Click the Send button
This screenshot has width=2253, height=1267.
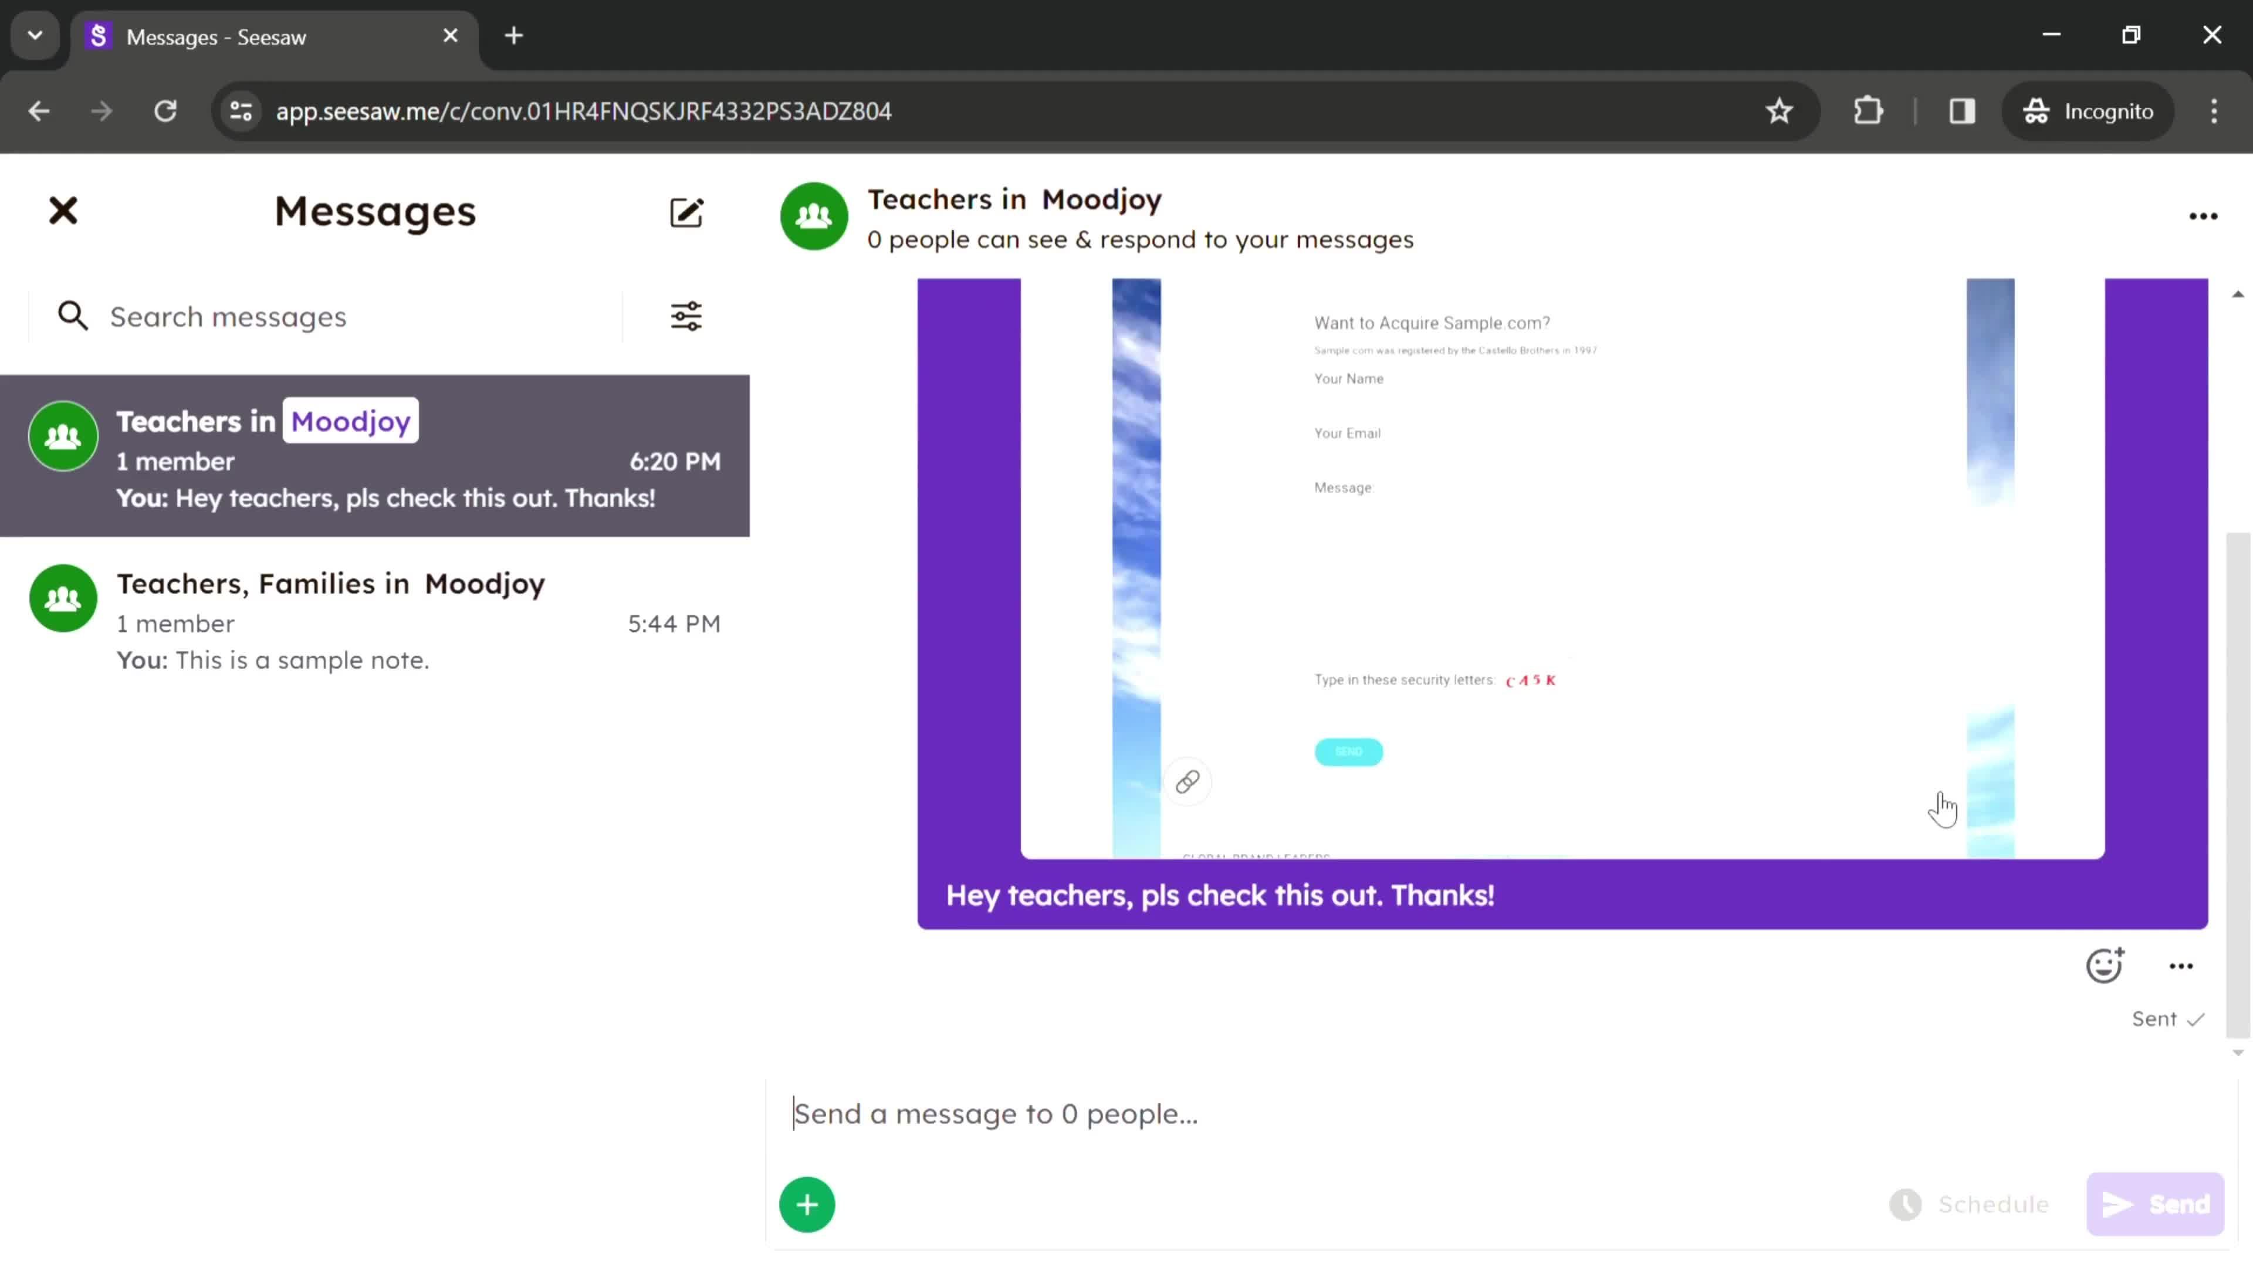tap(2156, 1204)
